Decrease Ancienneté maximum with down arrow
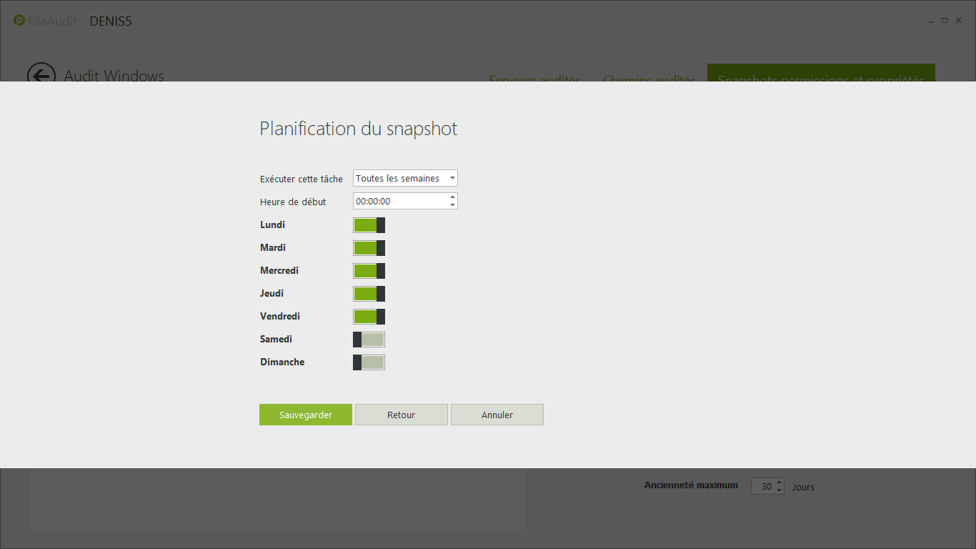976x549 pixels. tap(779, 490)
